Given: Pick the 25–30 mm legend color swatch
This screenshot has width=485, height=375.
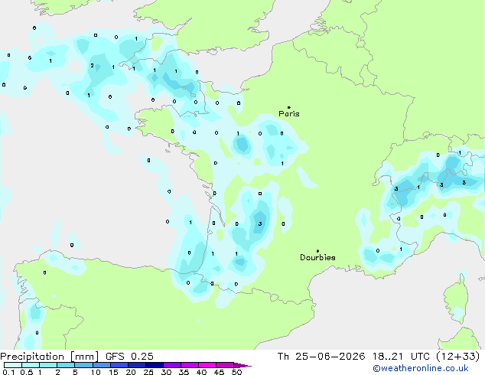Looking at the screenshot, I should (155, 365).
